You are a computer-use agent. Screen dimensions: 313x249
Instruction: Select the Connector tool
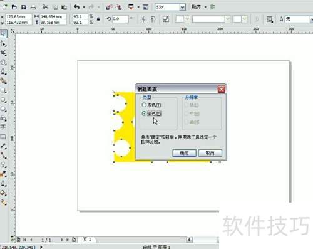pos(3,156)
